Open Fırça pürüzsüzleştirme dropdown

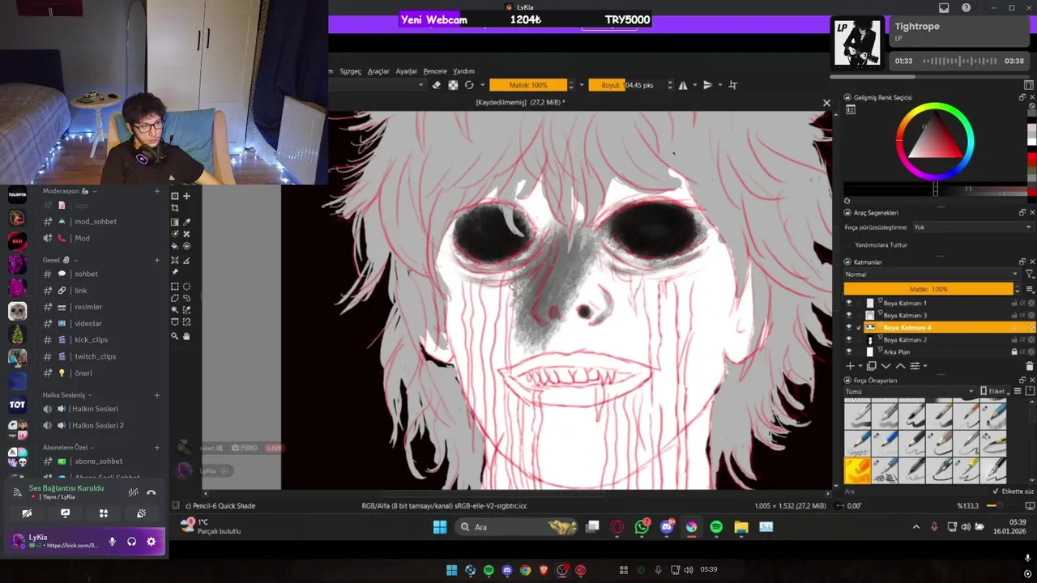pos(972,228)
